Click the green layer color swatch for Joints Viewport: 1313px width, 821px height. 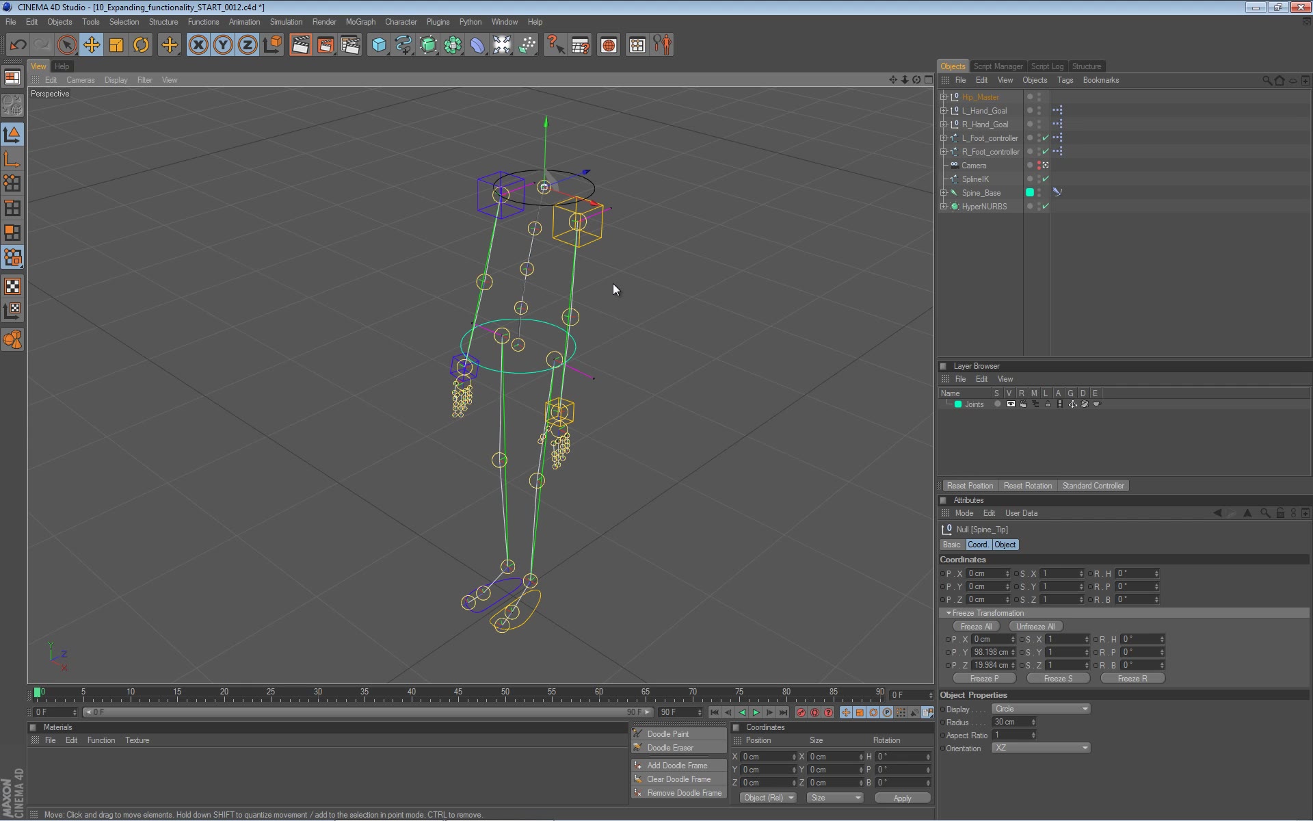click(x=957, y=404)
